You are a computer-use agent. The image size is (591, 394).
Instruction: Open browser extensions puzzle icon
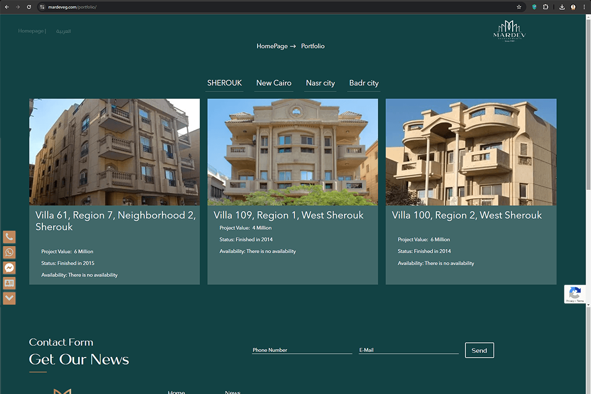pyautogui.click(x=546, y=7)
